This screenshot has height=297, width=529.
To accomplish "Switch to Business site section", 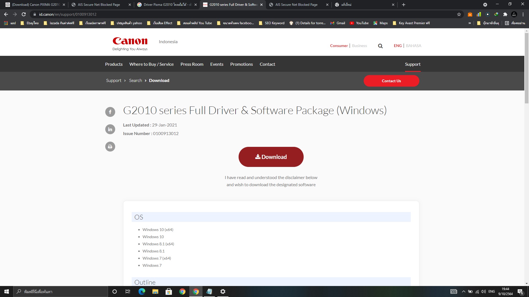I will coord(360,46).
